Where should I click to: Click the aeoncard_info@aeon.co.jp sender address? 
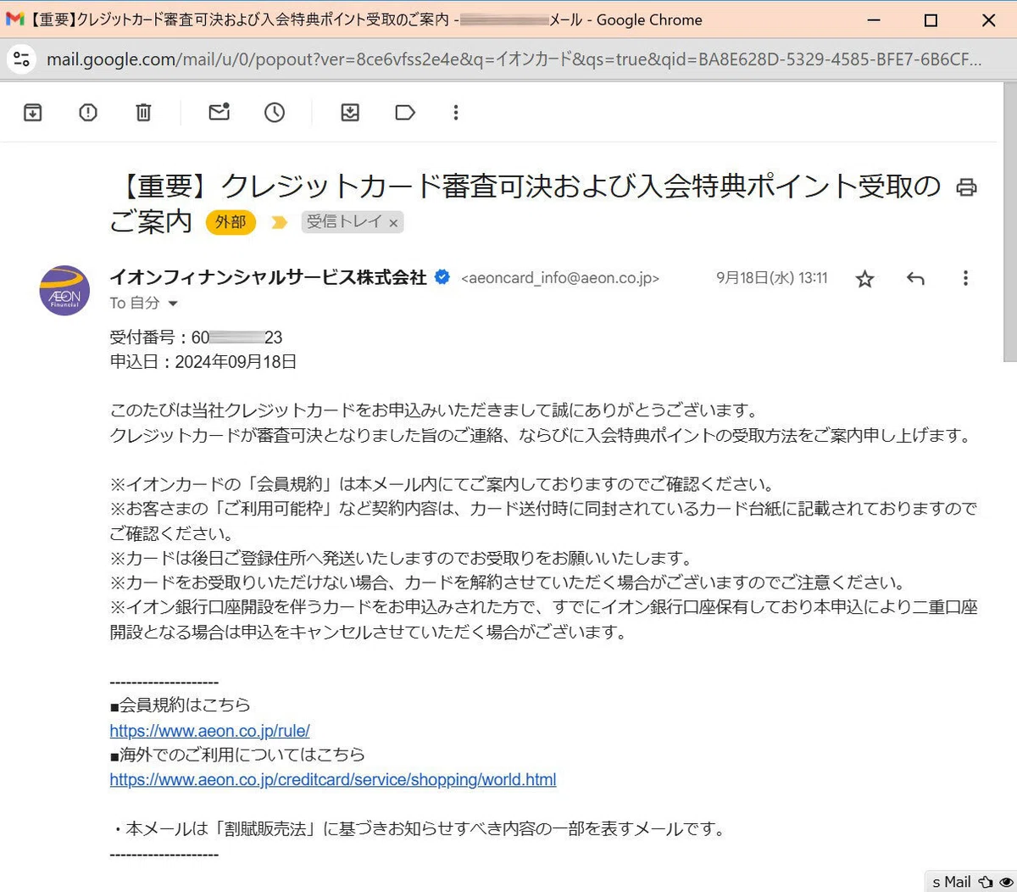(x=560, y=278)
